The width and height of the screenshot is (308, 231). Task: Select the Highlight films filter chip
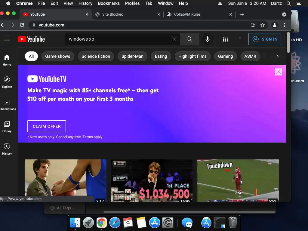(192, 56)
